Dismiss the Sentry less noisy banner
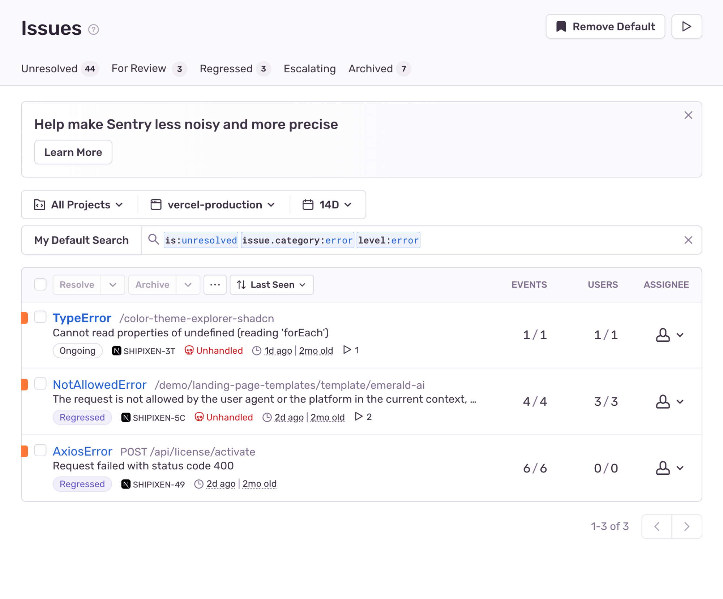Screen dimensions: 723x599 coord(688,115)
